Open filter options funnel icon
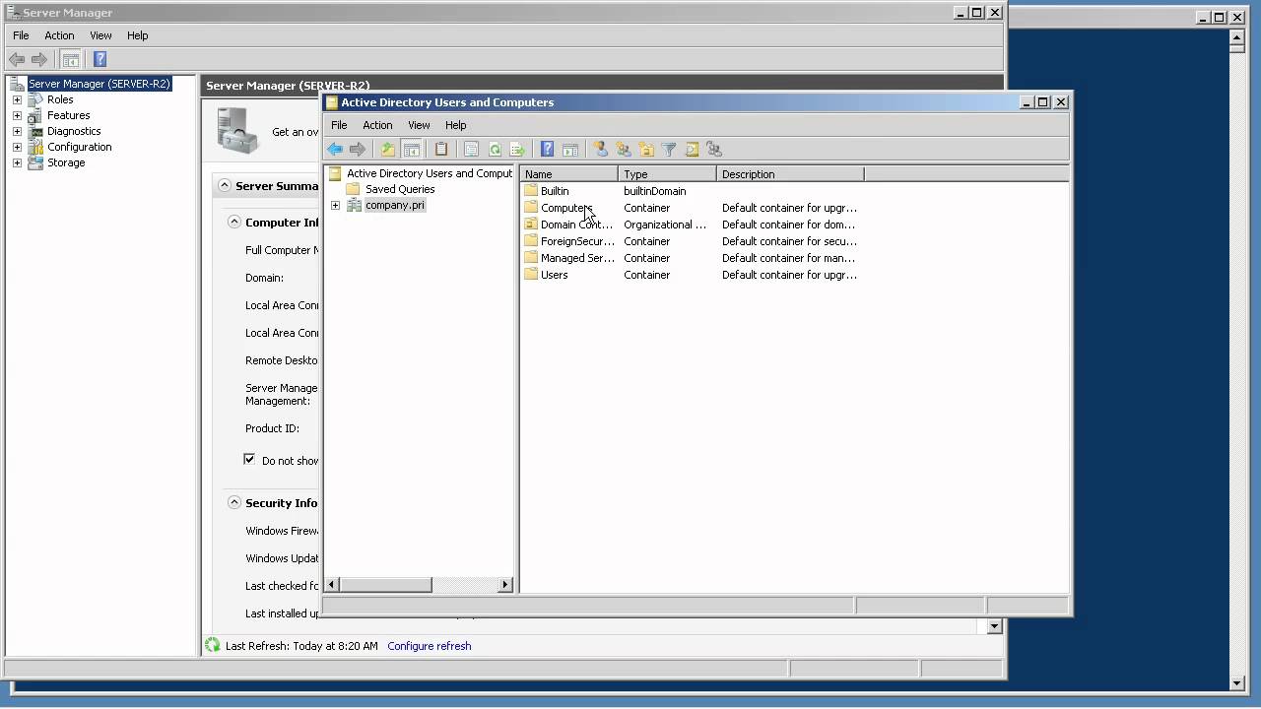This screenshot has width=1261, height=709. point(669,150)
